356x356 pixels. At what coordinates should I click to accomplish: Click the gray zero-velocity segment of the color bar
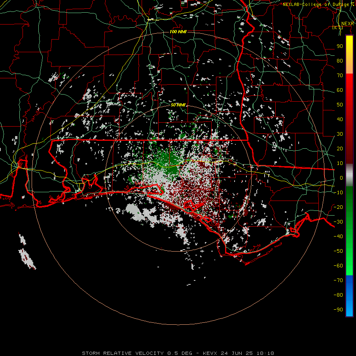point(349,175)
